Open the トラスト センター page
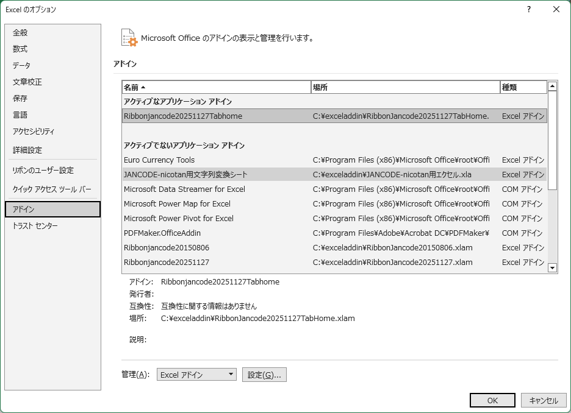The image size is (571, 413). (x=35, y=226)
